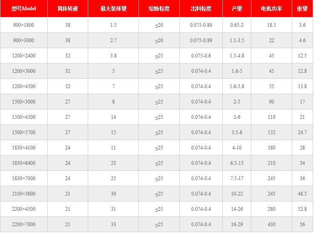Select the 最大装球量 header cell
The image size is (314, 233).
(113, 9)
